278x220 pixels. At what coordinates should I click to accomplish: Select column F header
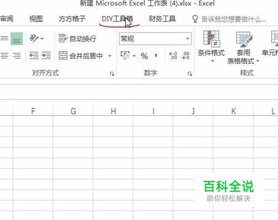coord(33,111)
